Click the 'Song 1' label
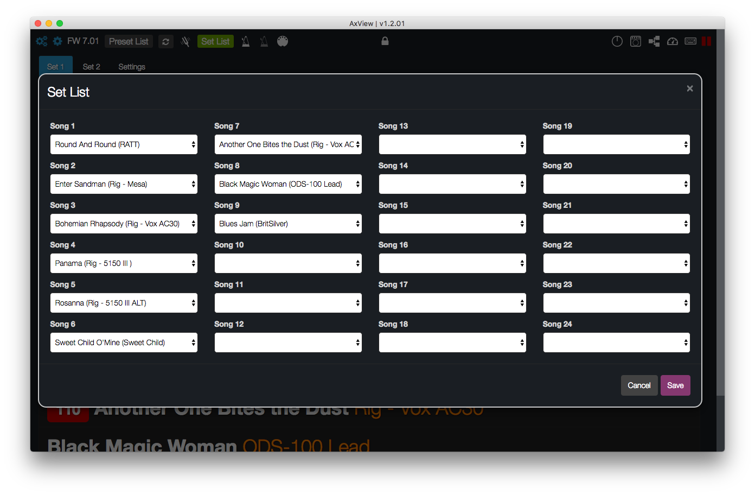The image size is (755, 495). [62, 126]
